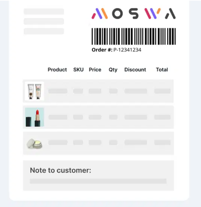Click the balm jar row product name placeholder
This screenshot has height=207, width=201.
point(58,142)
